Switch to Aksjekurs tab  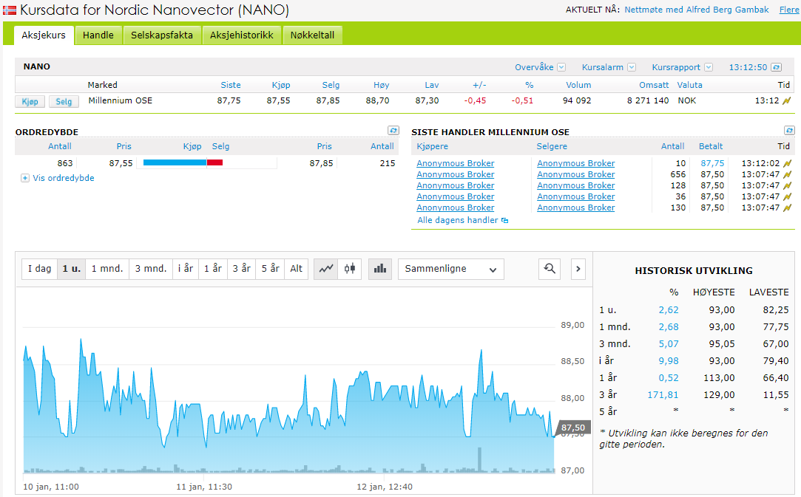tap(44, 35)
